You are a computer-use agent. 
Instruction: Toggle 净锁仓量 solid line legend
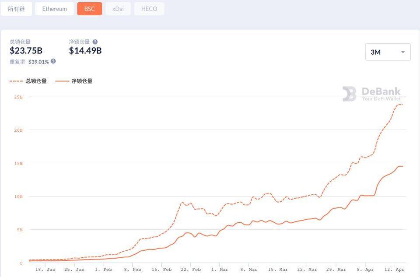point(74,81)
